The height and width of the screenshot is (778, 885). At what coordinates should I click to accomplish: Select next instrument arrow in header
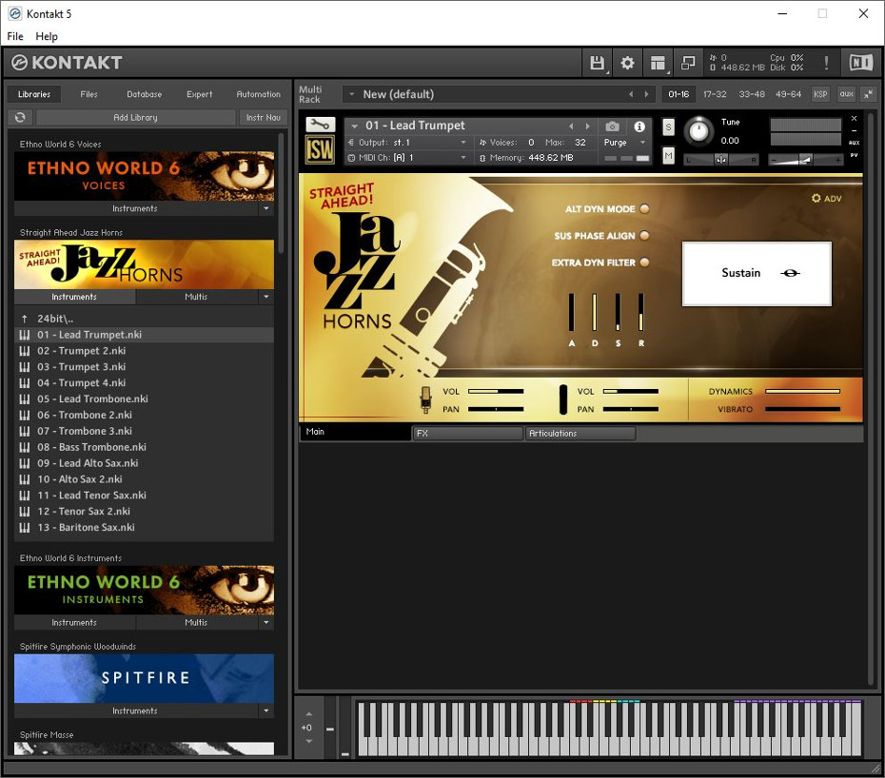587,126
